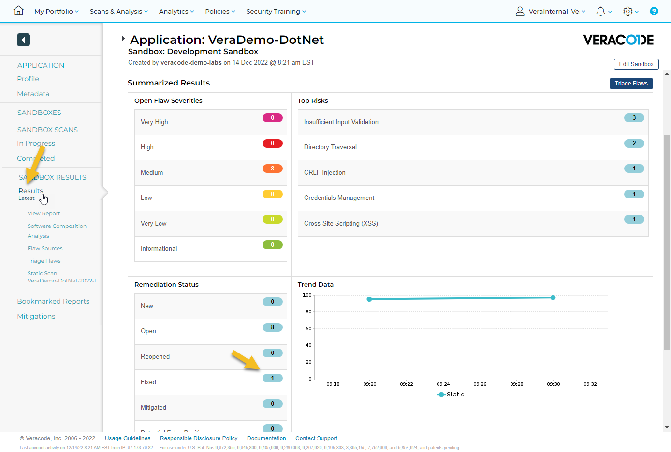Click the Fixed remediation count badge

(273, 378)
